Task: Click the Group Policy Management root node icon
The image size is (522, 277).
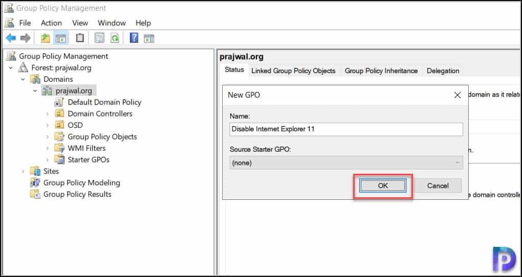Action: 11,56
